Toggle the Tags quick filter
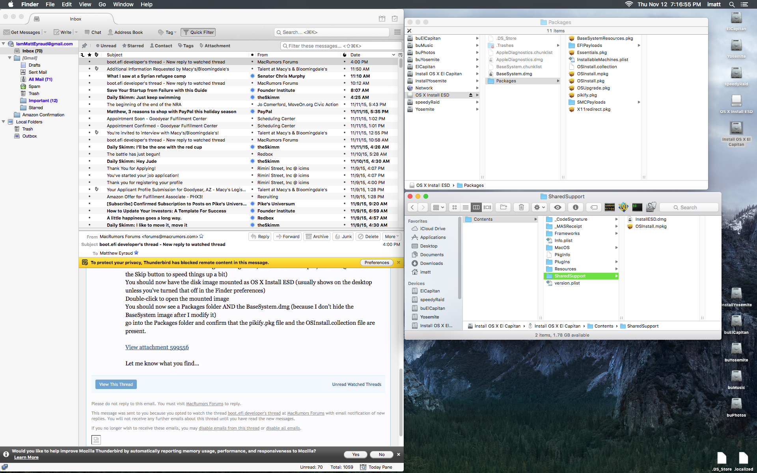 [186, 46]
